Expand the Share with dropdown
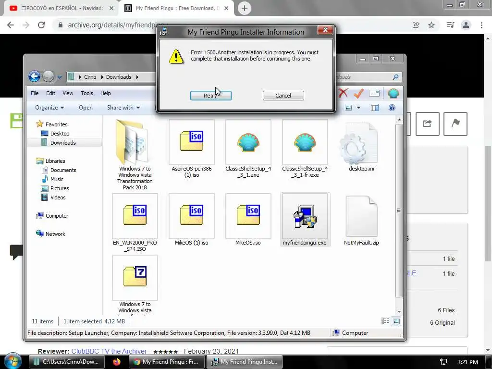Viewport: 492px width, 369px height. 123,107
